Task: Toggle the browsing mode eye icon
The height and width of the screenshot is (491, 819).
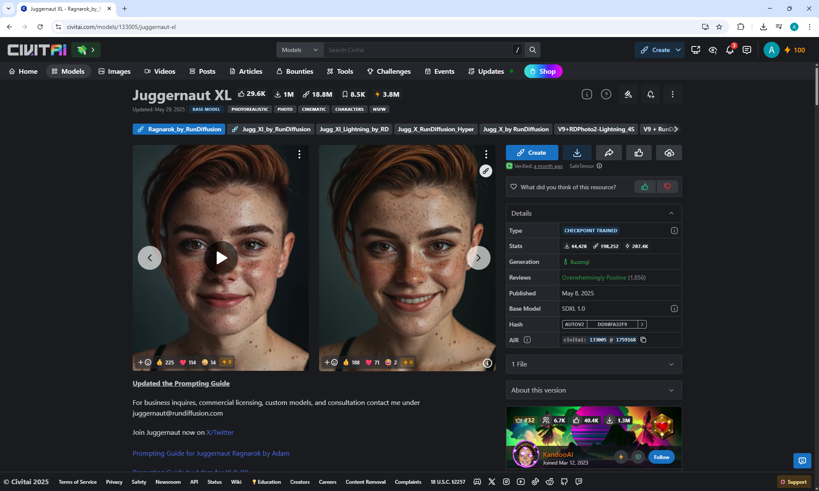Action: [x=712, y=50]
